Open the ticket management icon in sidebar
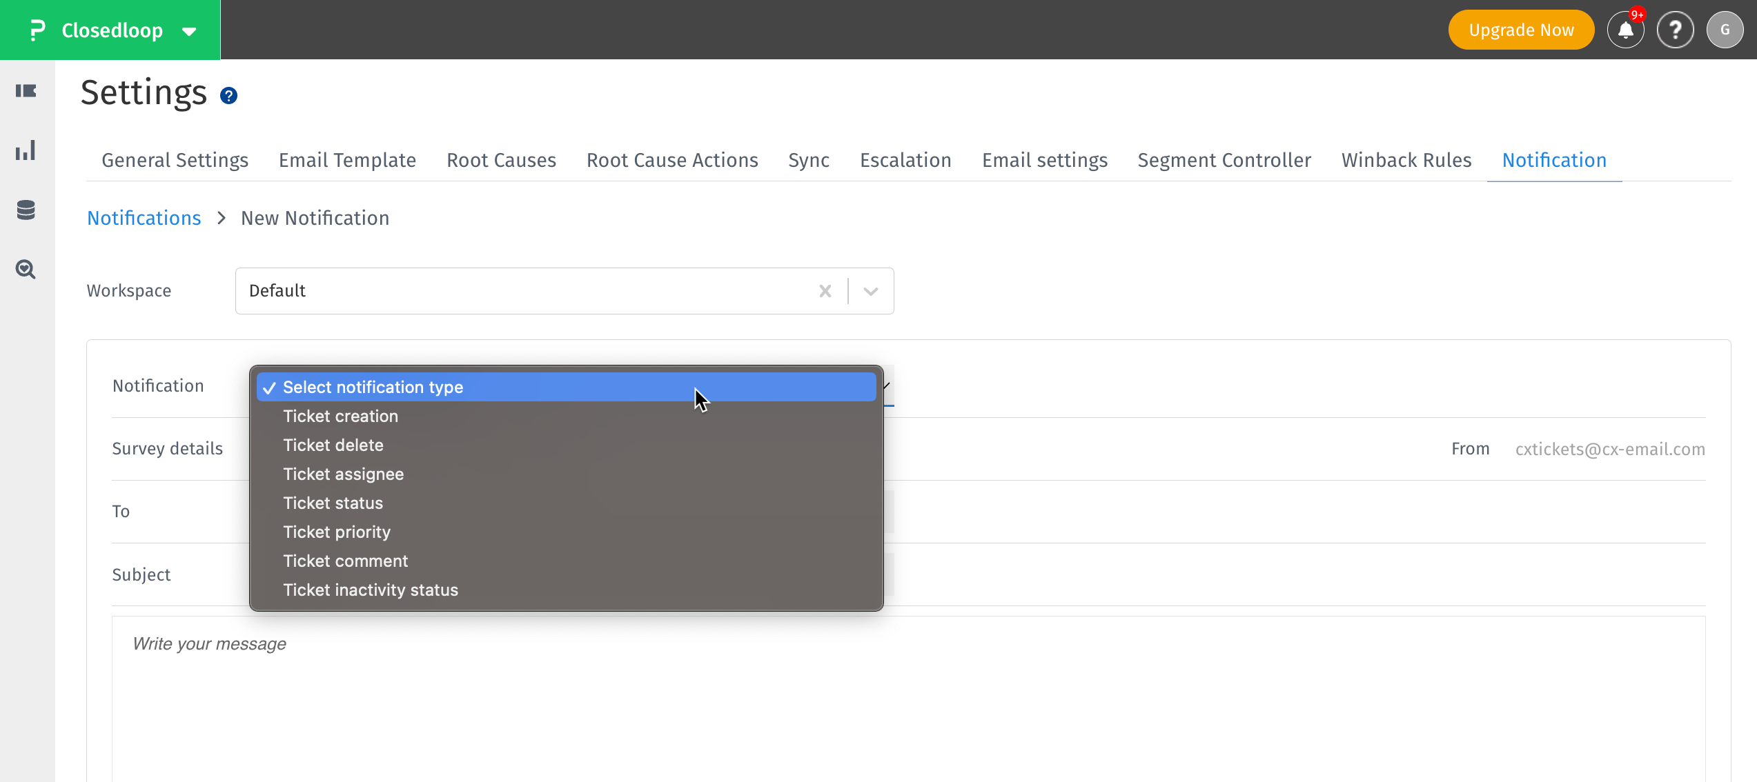Viewport: 1757px width, 782px height. point(26,91)
